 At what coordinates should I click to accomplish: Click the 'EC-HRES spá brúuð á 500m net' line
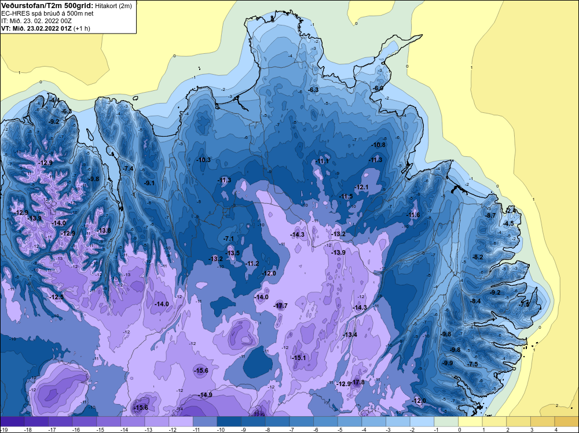[47, 13]
